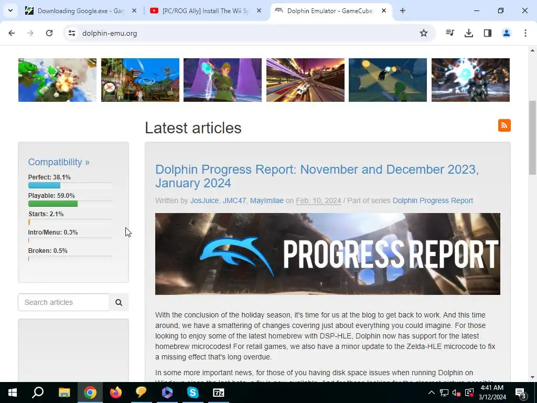Launch Firefox from the taskbar

click(x=116, y=393)
